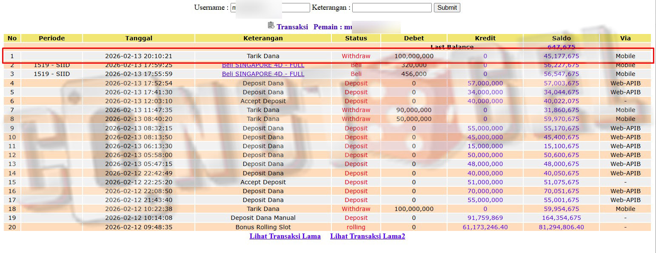Click the Status column header

point(356,38)
